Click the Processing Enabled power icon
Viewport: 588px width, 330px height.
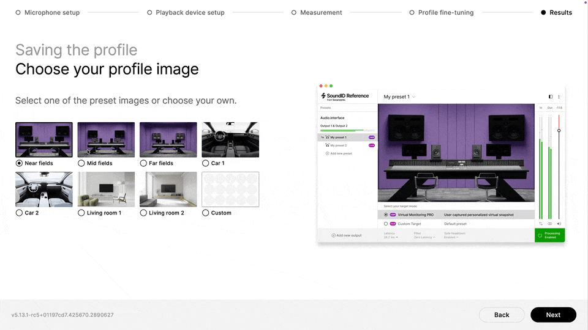pyautogui.click(x=540, y=235)
